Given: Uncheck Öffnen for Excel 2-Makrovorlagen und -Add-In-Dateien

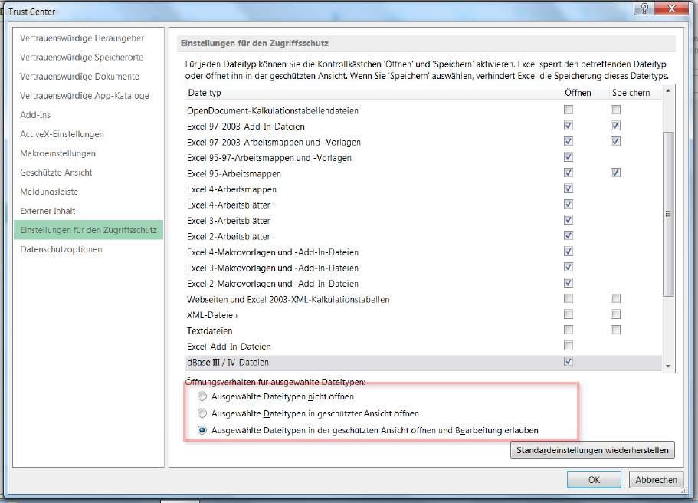Looking at the screenshot, I should [x=569, y=282].
